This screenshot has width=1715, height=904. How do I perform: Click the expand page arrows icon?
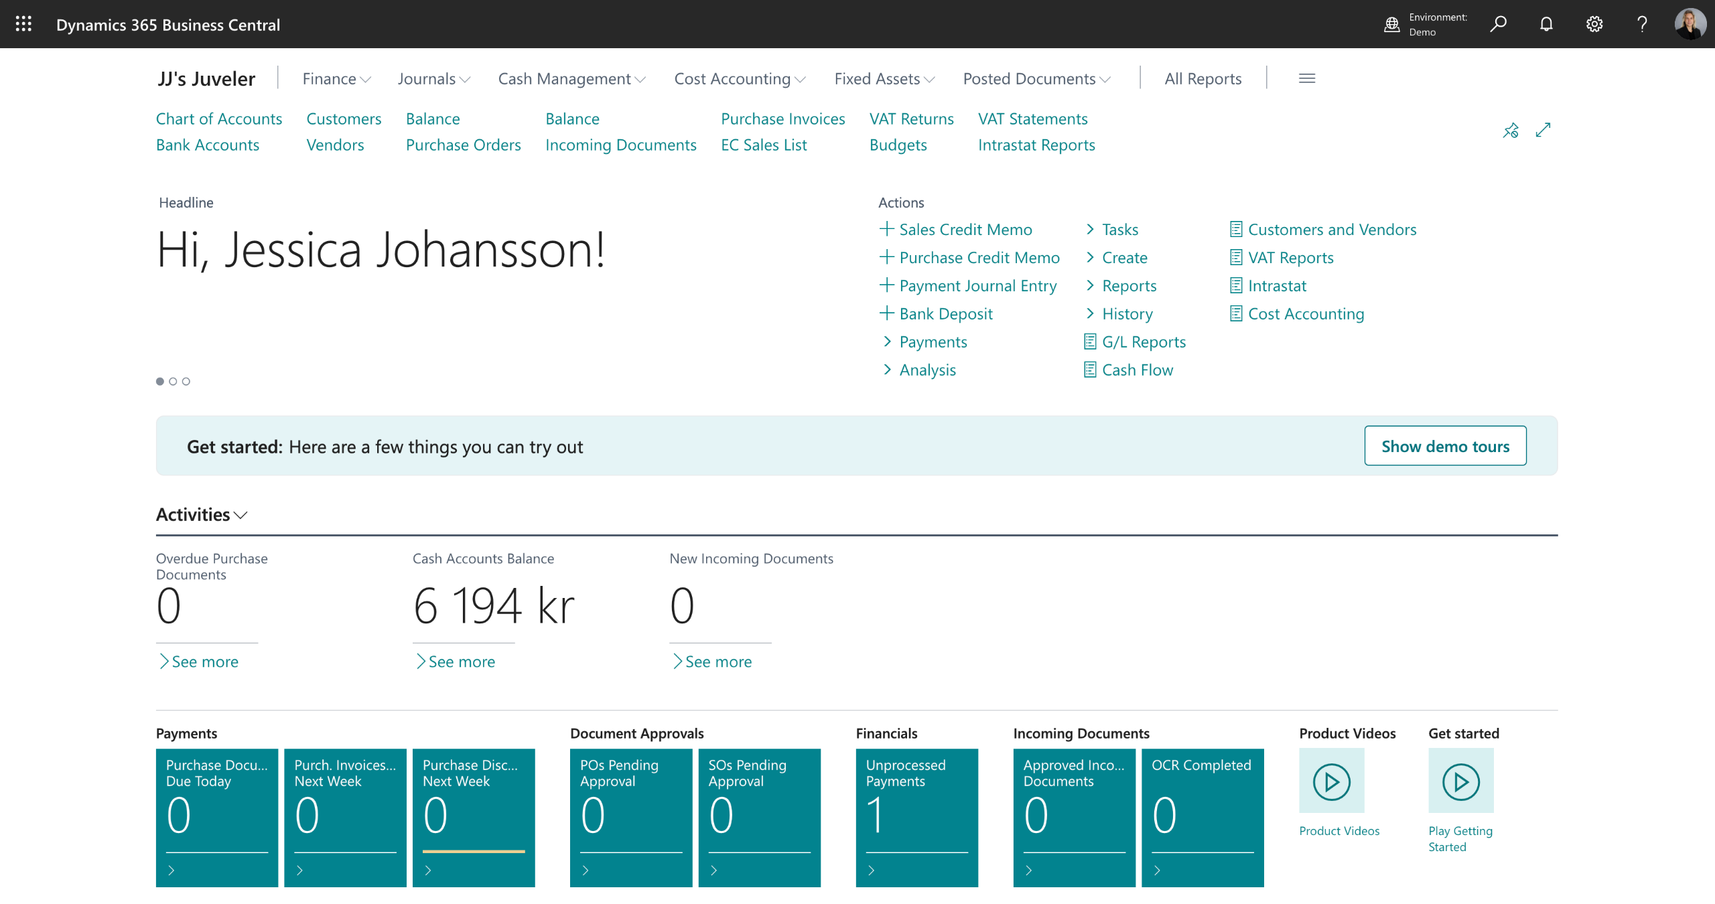click(x=1543, y=130)
